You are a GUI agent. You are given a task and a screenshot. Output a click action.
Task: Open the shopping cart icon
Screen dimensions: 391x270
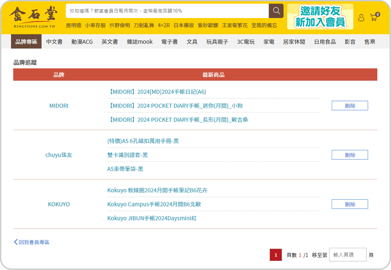374,18
